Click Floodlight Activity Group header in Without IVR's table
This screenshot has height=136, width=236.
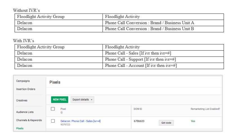click(59, 17)
